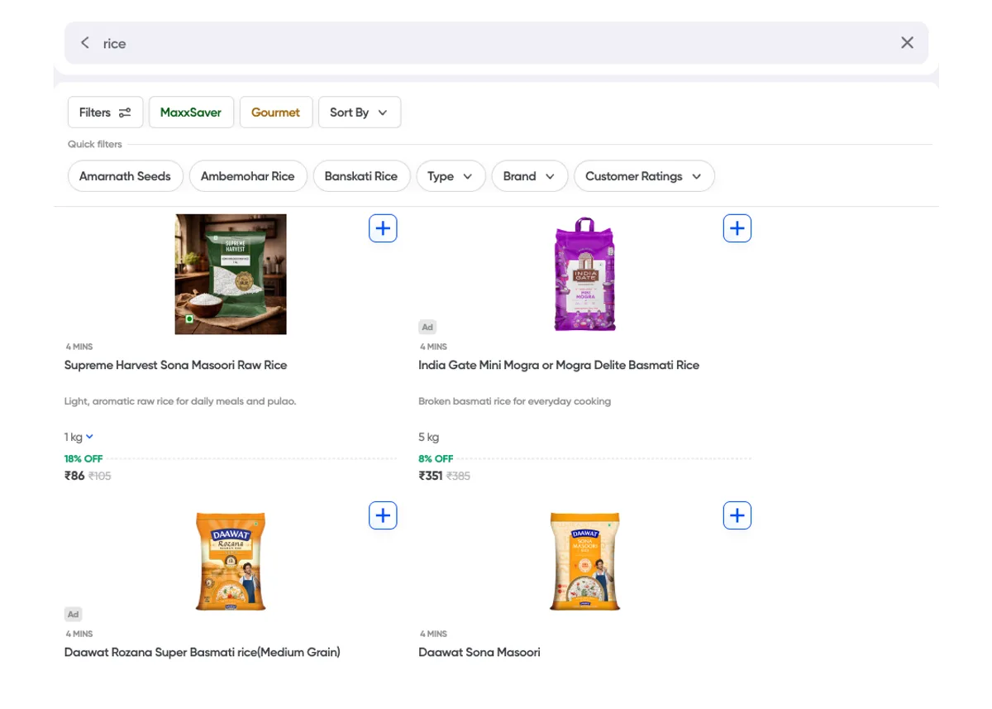Click inside the rice search field

(496, 43)
